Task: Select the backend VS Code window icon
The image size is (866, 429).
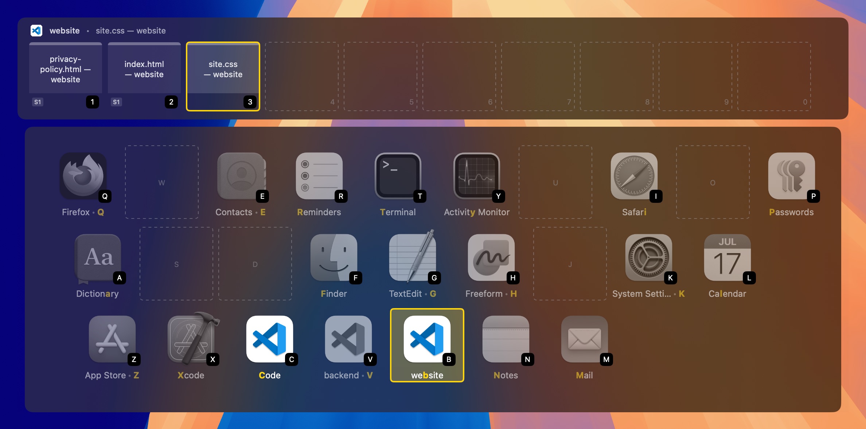Action: 348,339
